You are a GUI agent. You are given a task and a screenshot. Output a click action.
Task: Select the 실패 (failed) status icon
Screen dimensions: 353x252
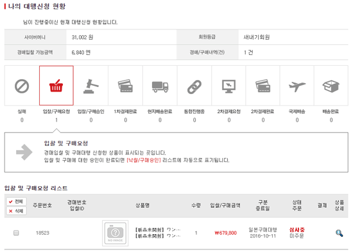coord(22,86)
